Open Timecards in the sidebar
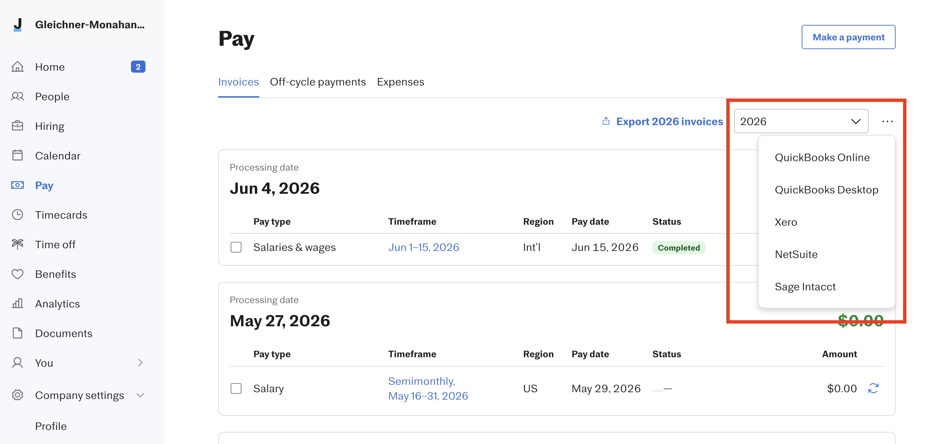The image size is (932, 444). [x=61, y=215]
